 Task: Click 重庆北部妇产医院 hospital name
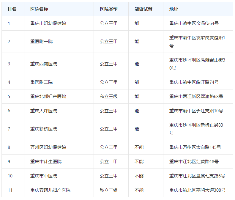point(48,97)
